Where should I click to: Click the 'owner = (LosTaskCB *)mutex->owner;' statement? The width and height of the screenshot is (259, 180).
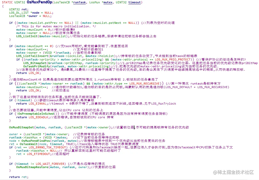[x=39, y=134]
